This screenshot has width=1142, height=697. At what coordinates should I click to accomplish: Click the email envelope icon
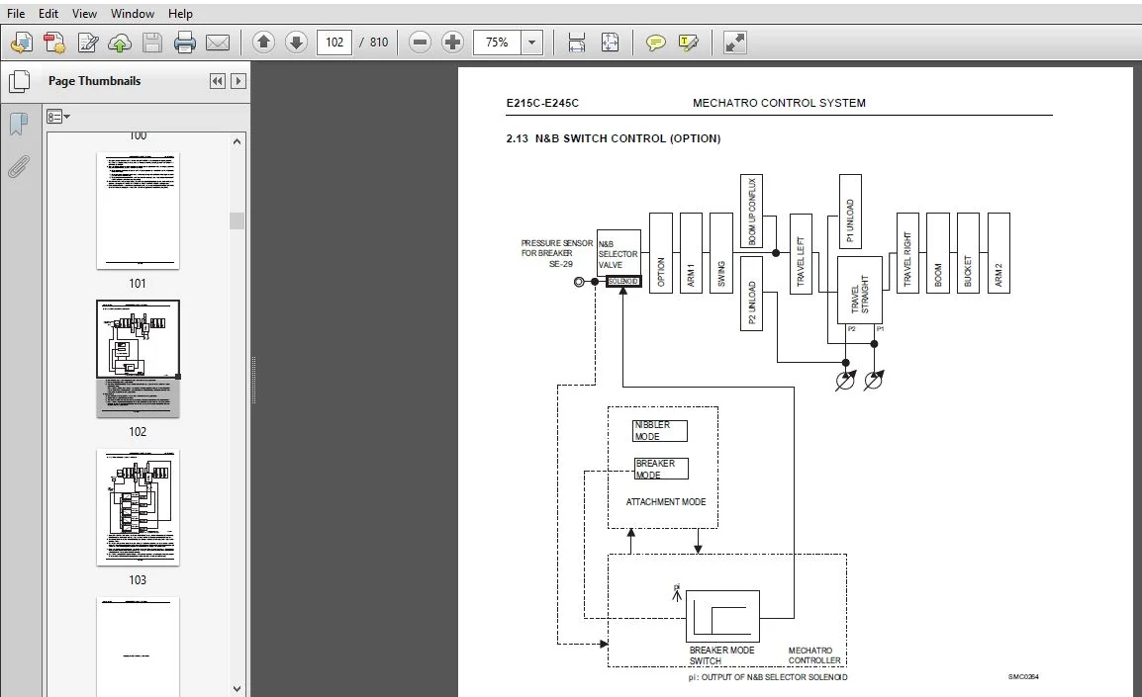pos(217,43)
